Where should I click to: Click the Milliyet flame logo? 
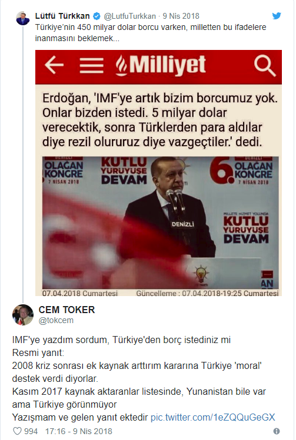point(121,65)
